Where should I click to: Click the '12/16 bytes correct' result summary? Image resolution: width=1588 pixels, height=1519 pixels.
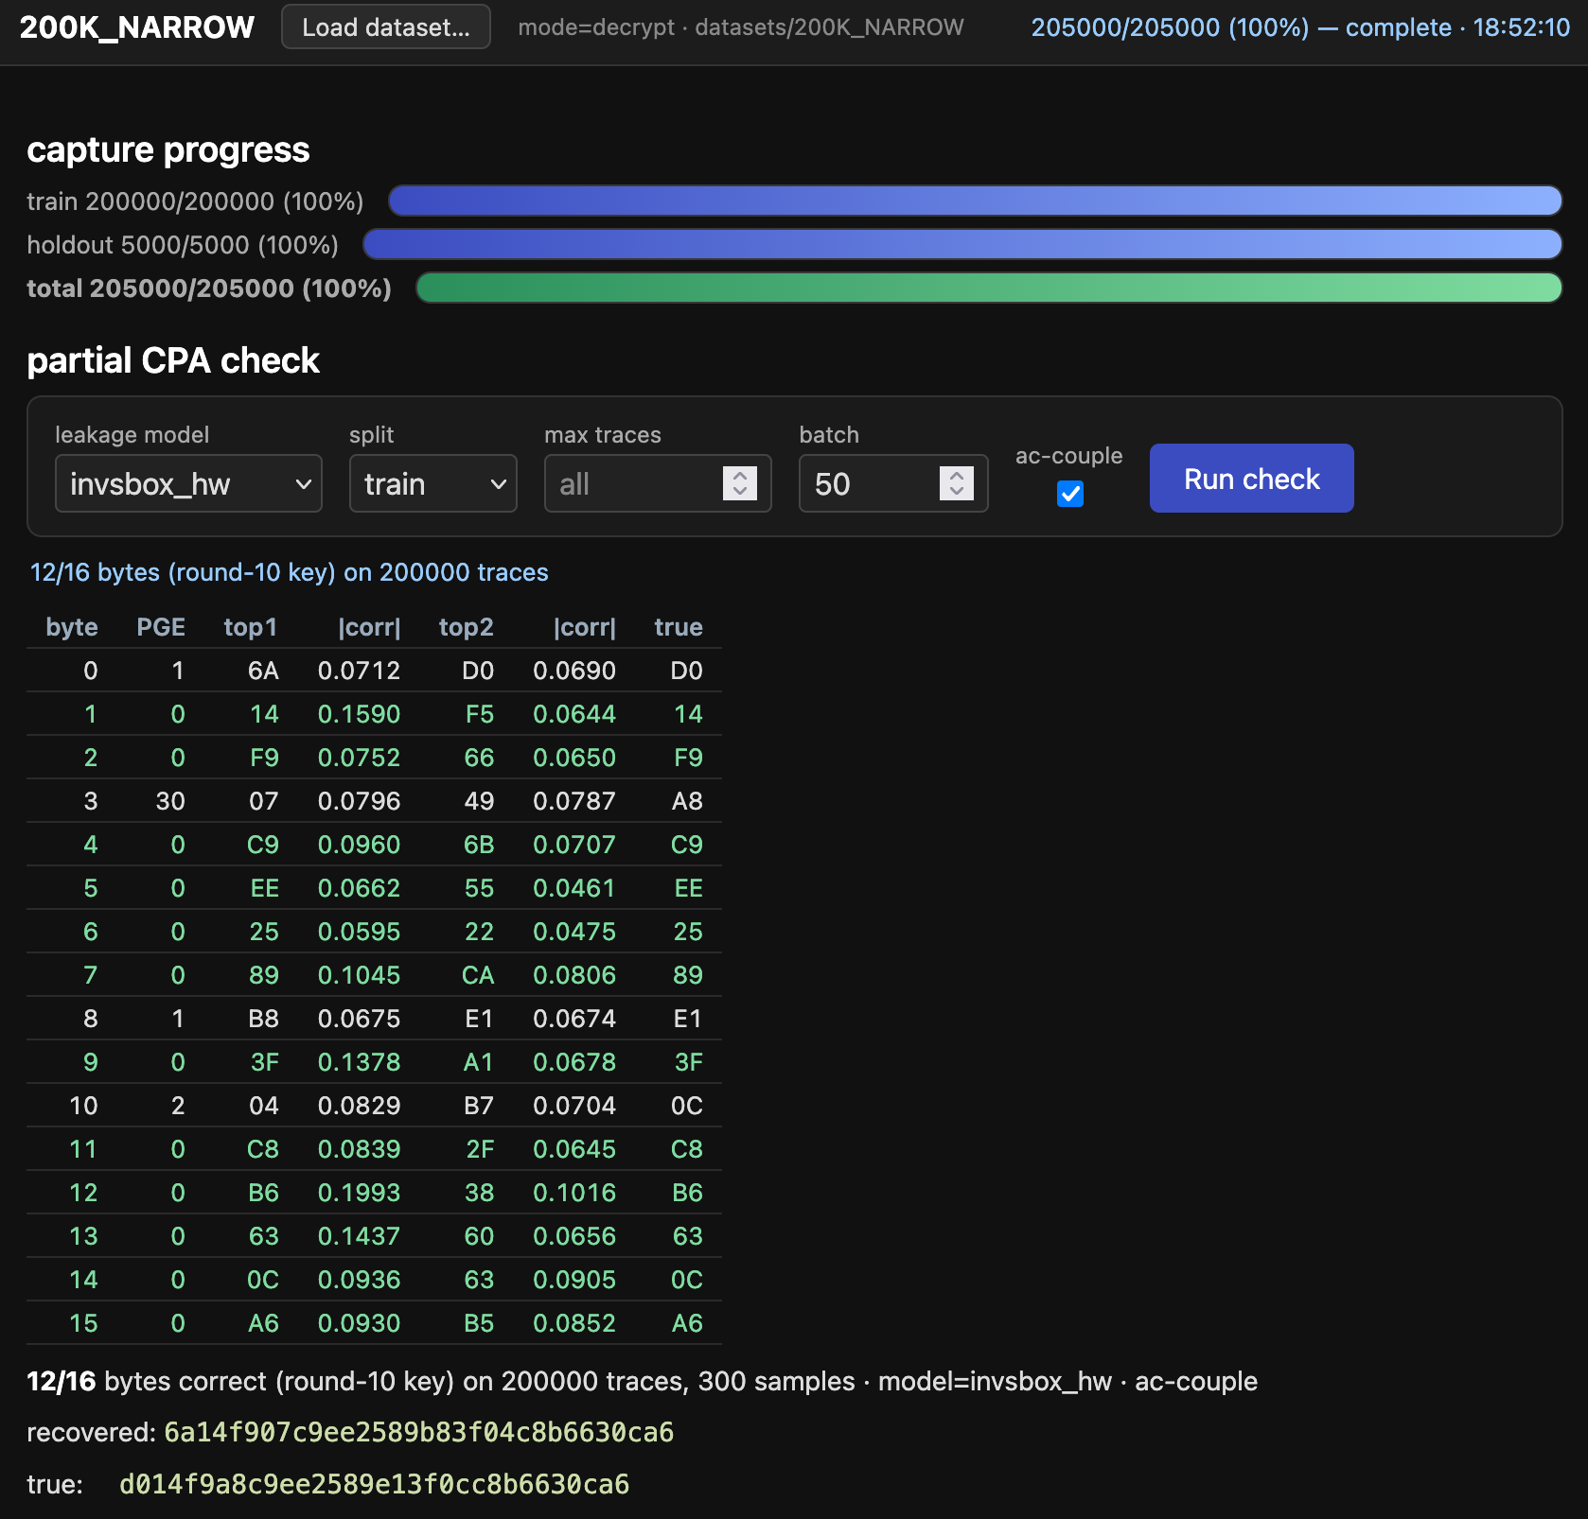click(643, 1381)
